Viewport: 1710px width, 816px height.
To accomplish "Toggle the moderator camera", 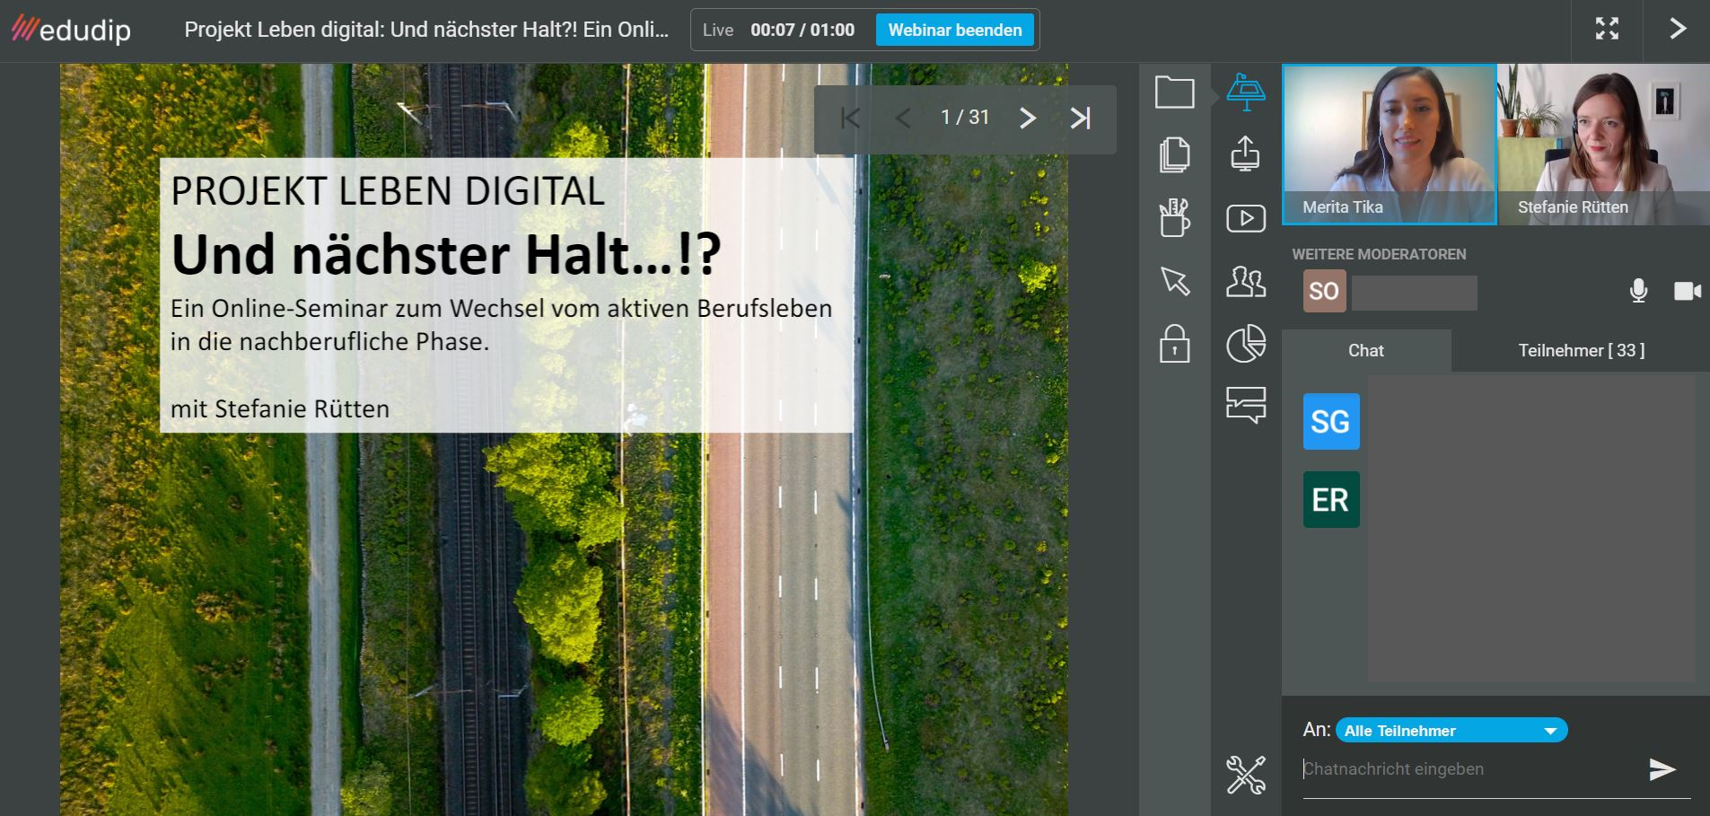I will tap(1687, 291).
